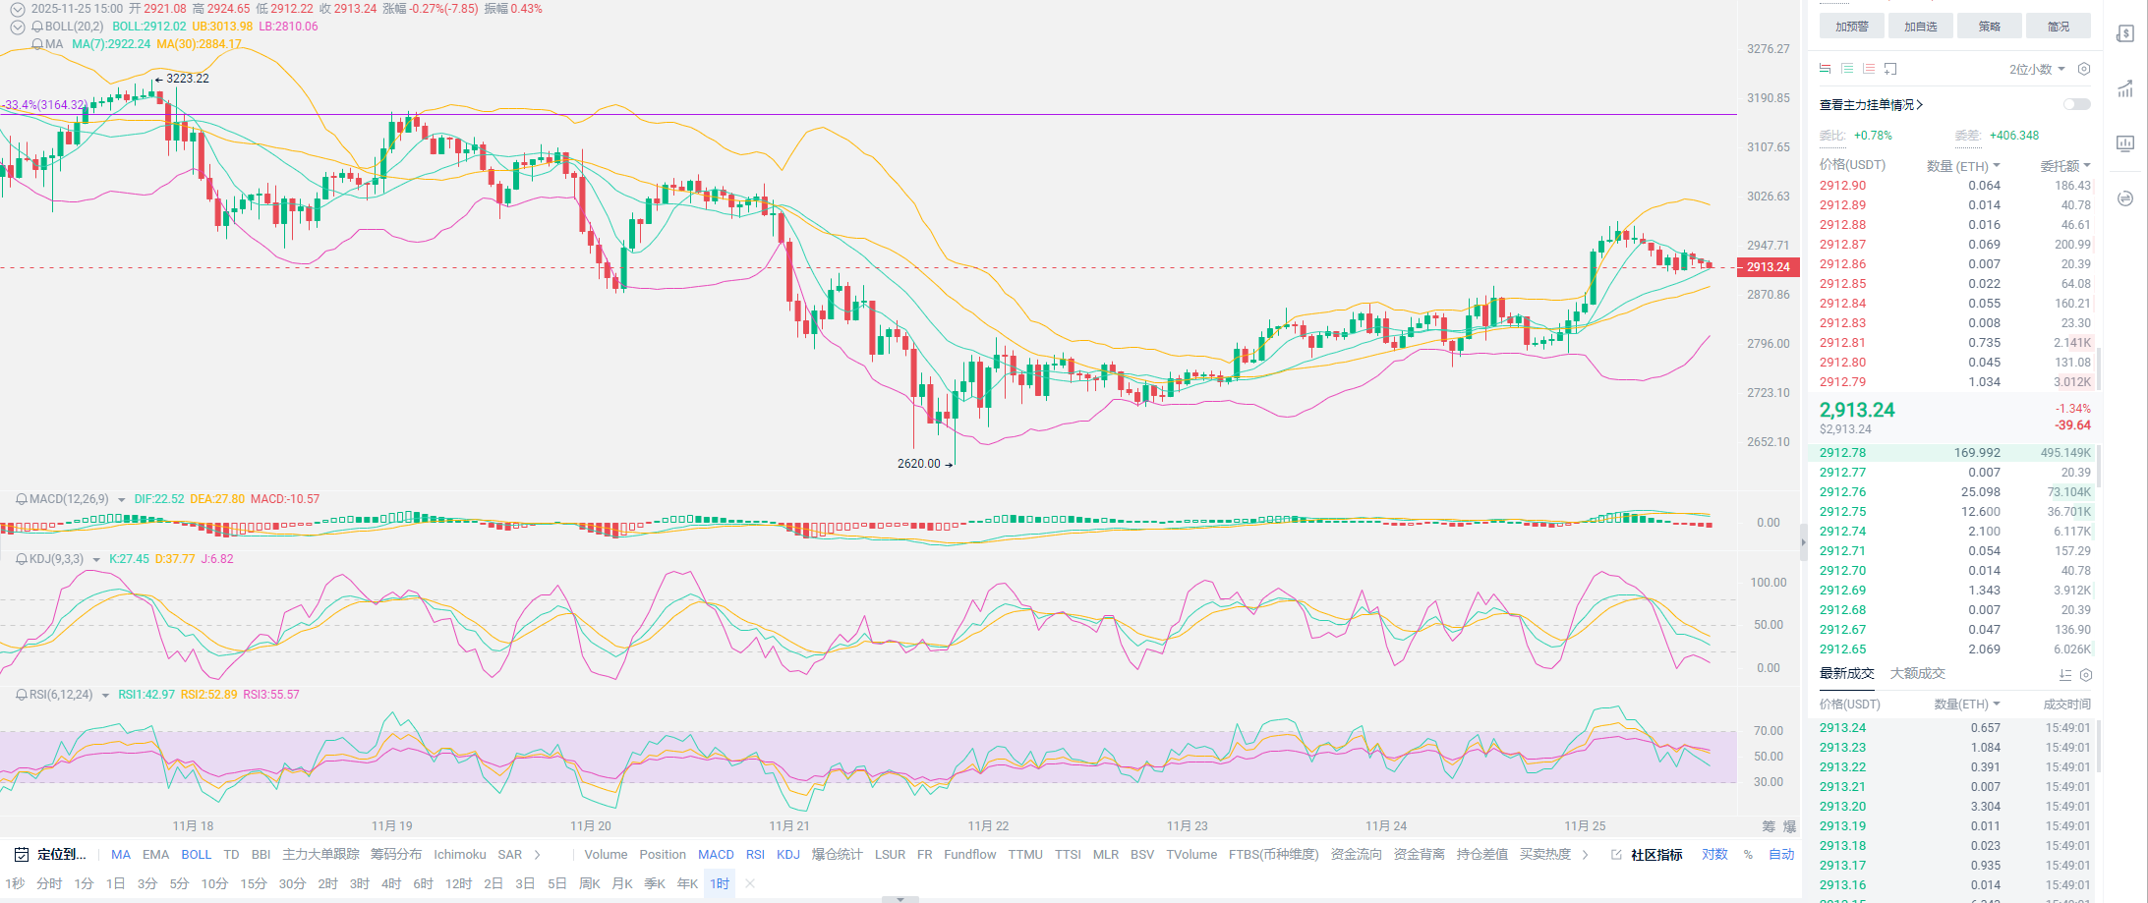The height and width of the screenshot is (903, 2148).
Task: Expand the MACD(12,26,9) indicator dropdown arrow
Action: (121, 500)
